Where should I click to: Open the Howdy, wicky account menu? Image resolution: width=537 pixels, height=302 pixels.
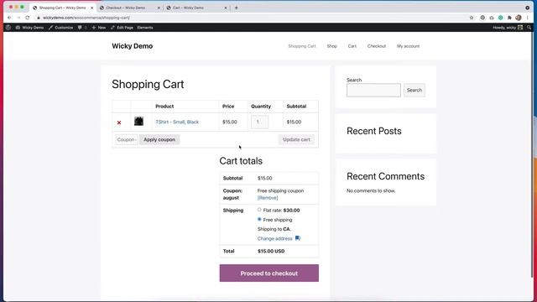tap(508, 28)
